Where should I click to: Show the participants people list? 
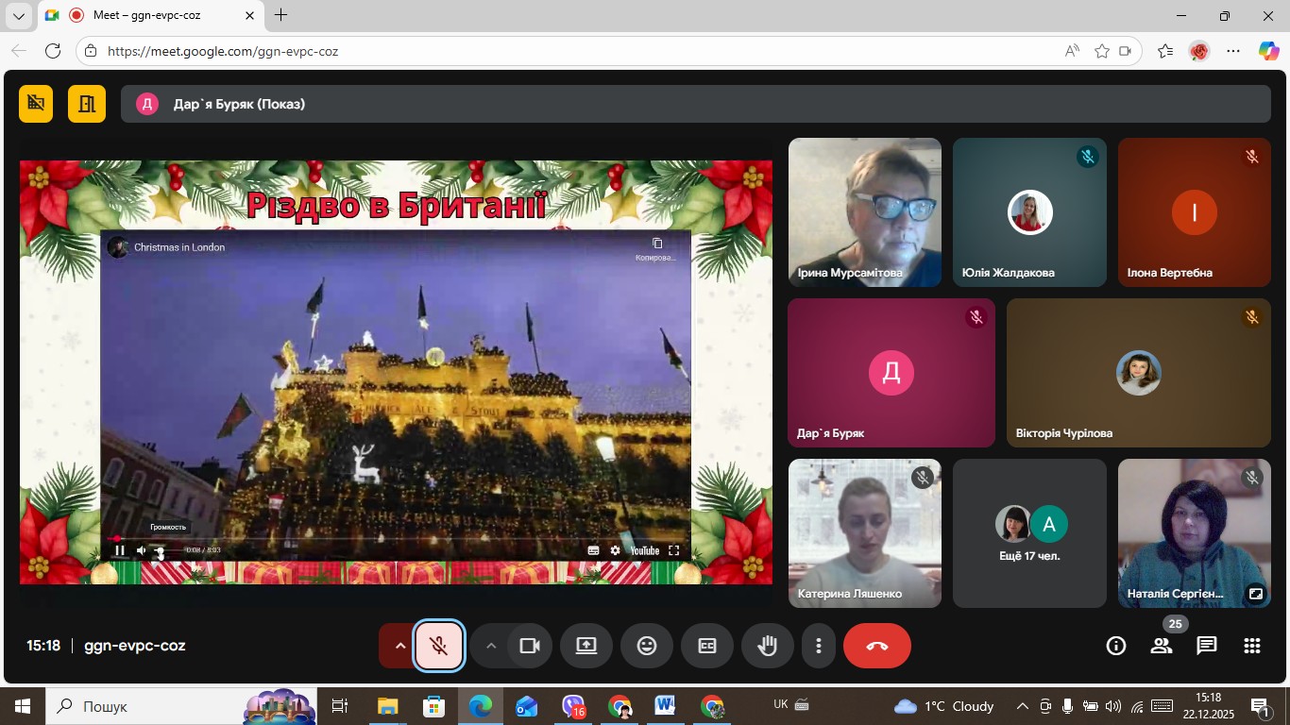click(x=1161, y=646)
